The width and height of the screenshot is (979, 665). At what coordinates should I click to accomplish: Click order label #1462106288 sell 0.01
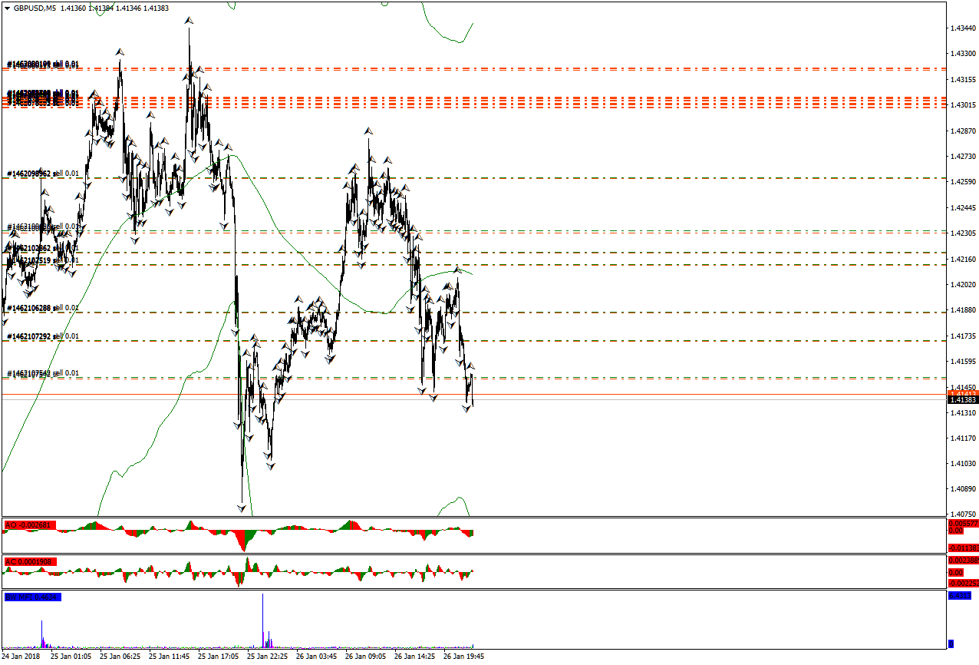pyautogui.click(x=43, y=308)
